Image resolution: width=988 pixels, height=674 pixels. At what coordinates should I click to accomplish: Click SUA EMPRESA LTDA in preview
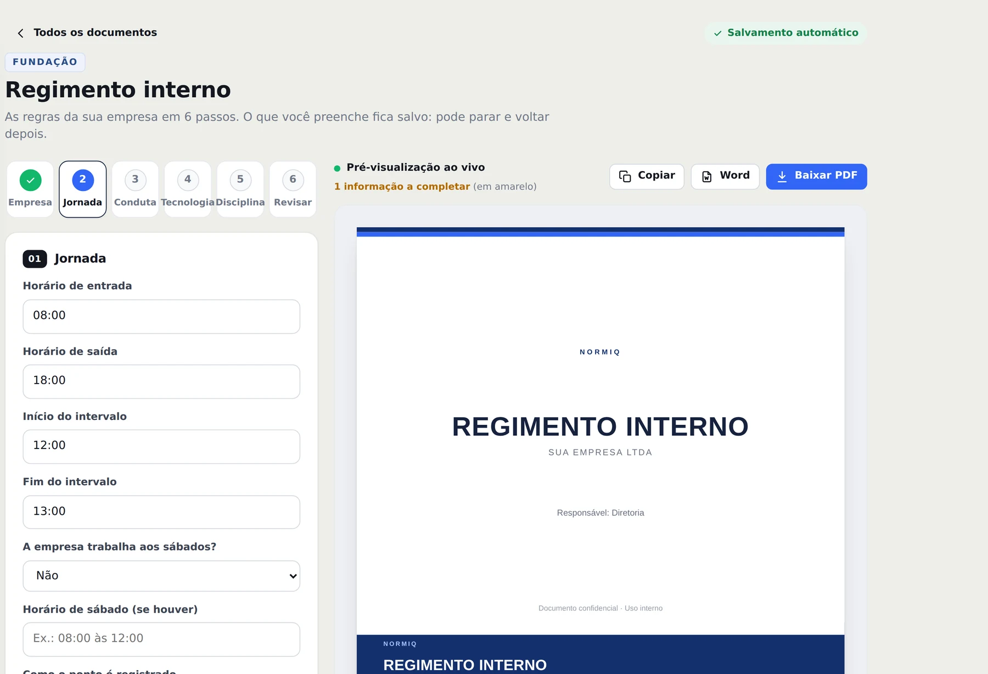600,452
